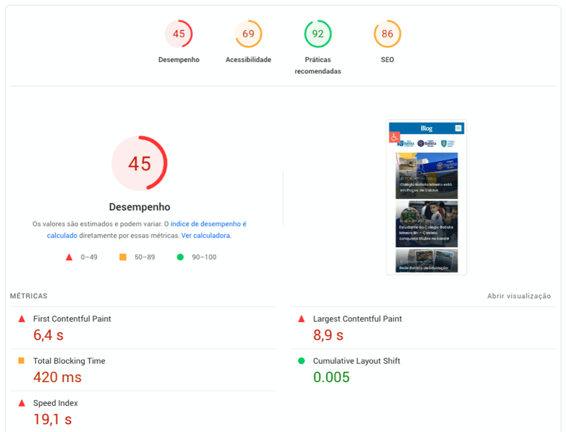Screen dimensions: 566x432
Task: Click the green circle legend icon for 90–100
Action: (x=180, y=257)
